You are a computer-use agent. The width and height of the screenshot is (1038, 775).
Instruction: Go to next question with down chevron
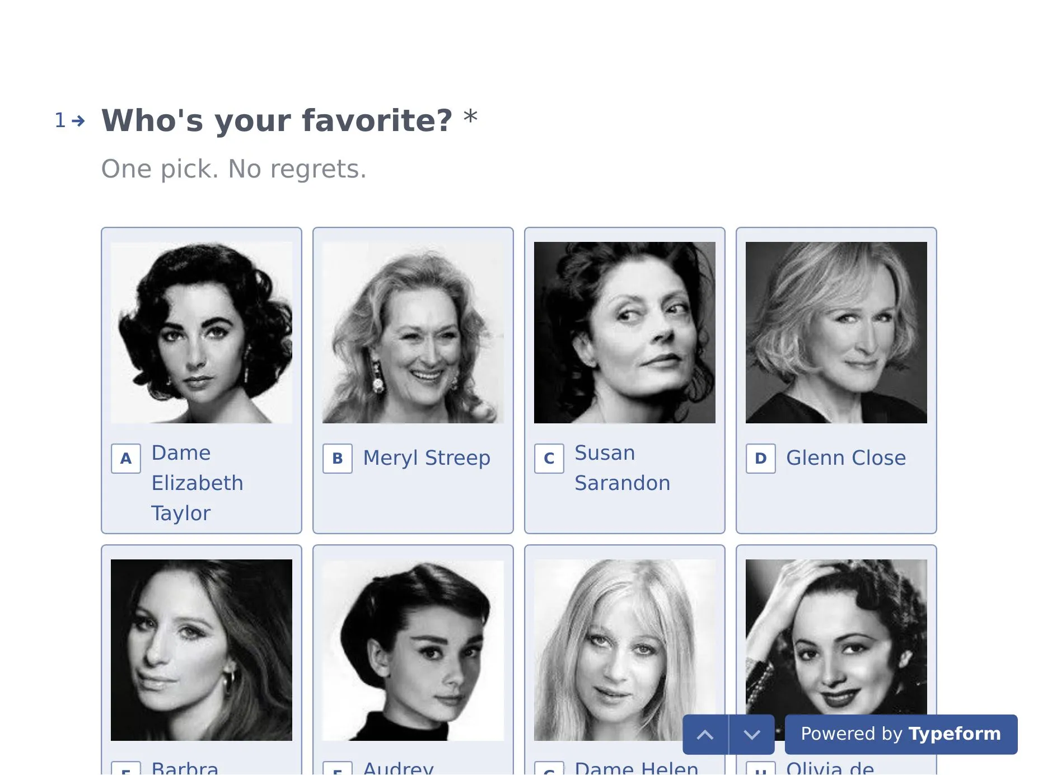pyautogui.click(x=752, y=734)
